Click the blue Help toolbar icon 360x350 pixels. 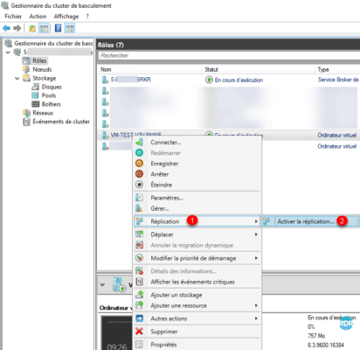pyautogui.click(x=58, y=28)
